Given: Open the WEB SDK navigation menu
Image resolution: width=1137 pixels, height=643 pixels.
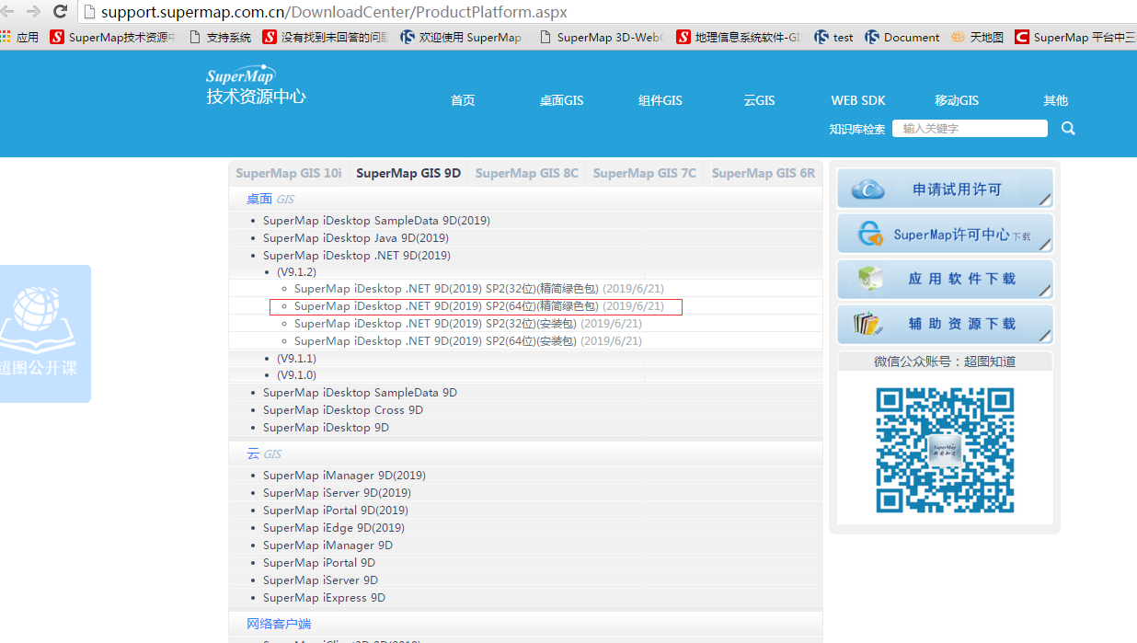Looking at the screenshot, I should [858, 100].
